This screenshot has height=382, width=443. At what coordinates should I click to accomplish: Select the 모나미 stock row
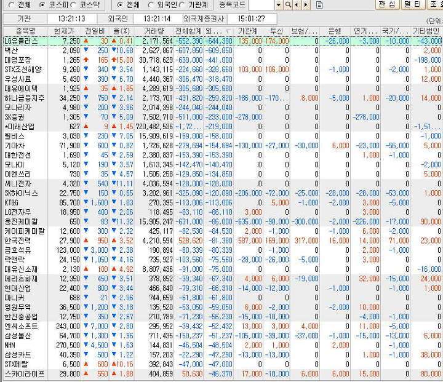tap(222, 164)
